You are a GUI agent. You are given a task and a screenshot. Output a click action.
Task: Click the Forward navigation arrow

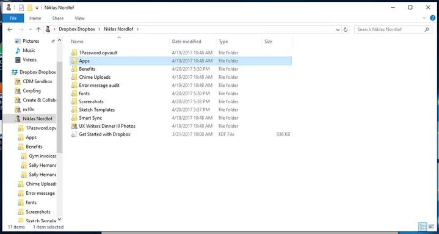pyautogui.click(x=21, y=29)
